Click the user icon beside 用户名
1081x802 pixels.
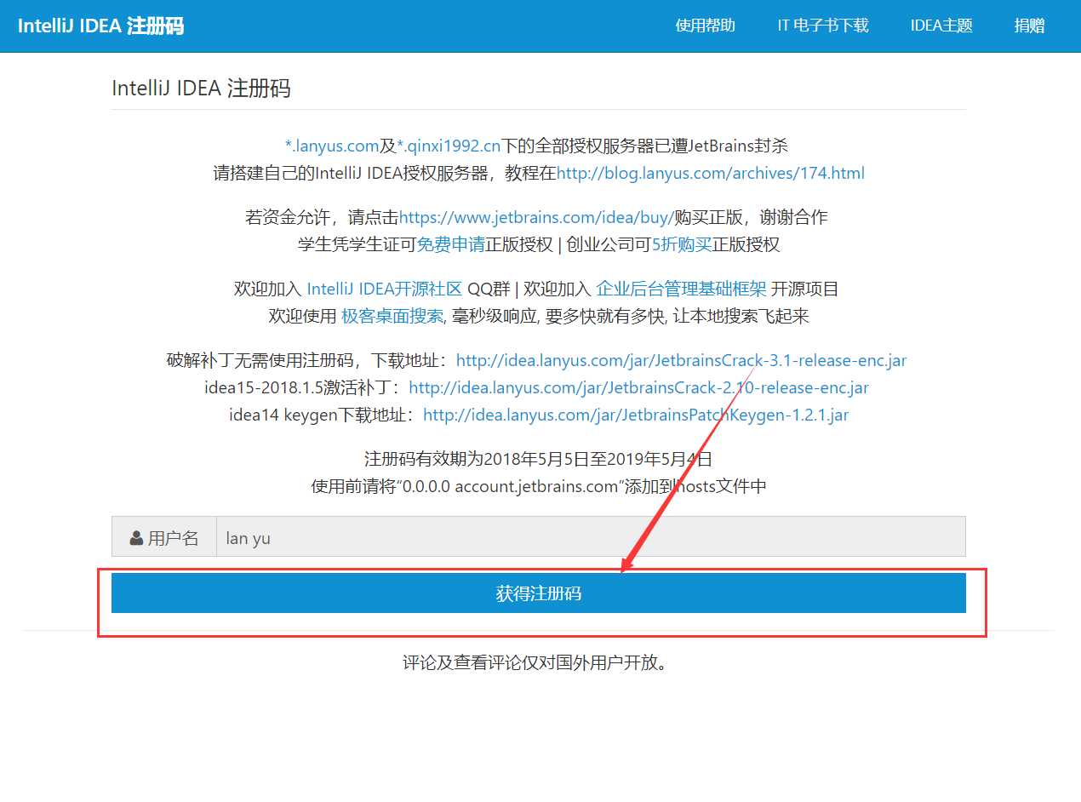(x=136, y=538)
